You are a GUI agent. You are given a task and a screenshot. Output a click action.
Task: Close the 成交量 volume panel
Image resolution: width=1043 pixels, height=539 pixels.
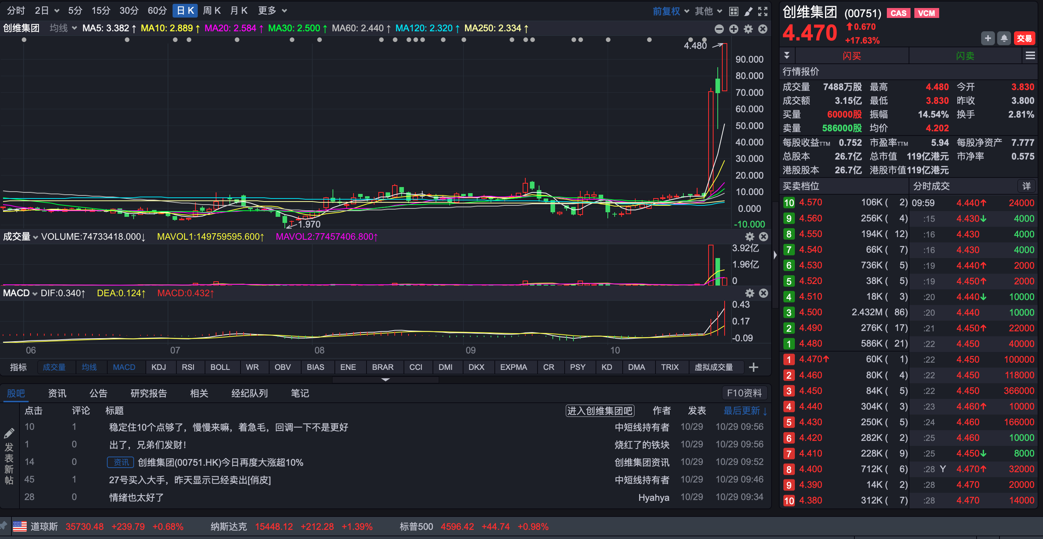(763, 237)
